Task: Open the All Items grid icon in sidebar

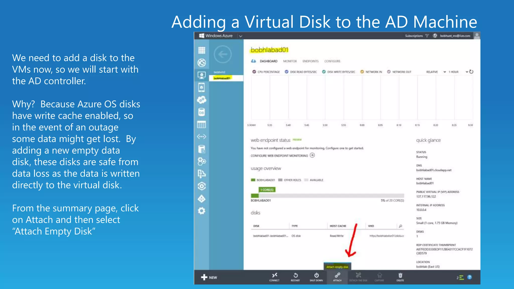Action: (x=202, y=50)
